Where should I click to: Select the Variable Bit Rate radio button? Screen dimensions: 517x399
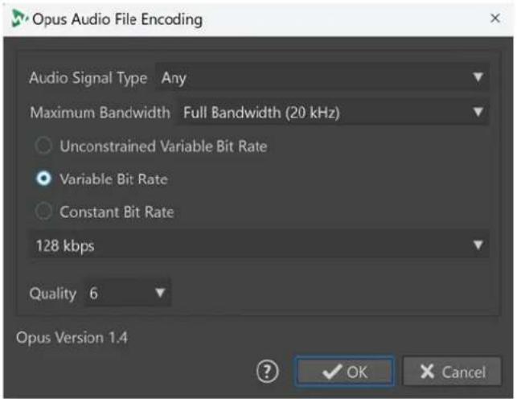[x=44, y=179]
